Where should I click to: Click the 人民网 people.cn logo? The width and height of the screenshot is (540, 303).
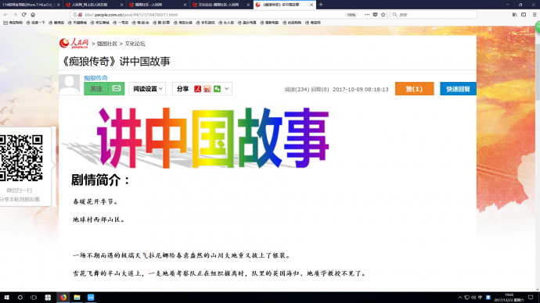(x=74, y=43)
